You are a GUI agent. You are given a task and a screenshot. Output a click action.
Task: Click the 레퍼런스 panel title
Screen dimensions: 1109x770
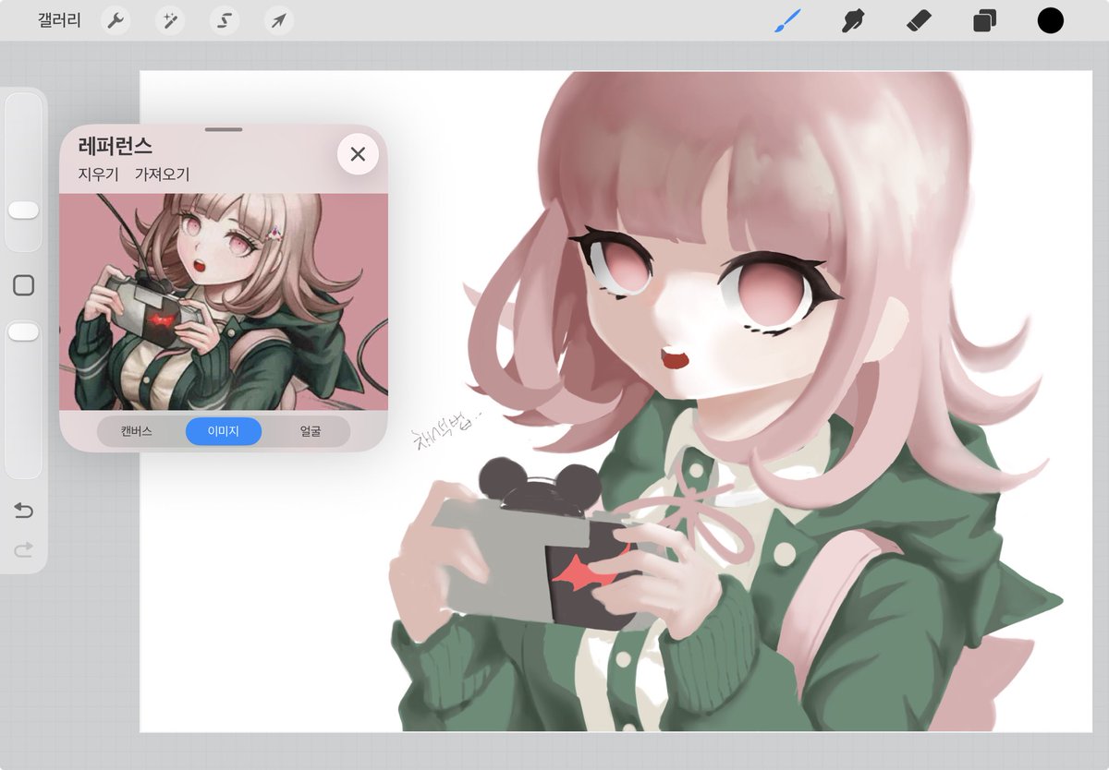[x=116, y=145]
